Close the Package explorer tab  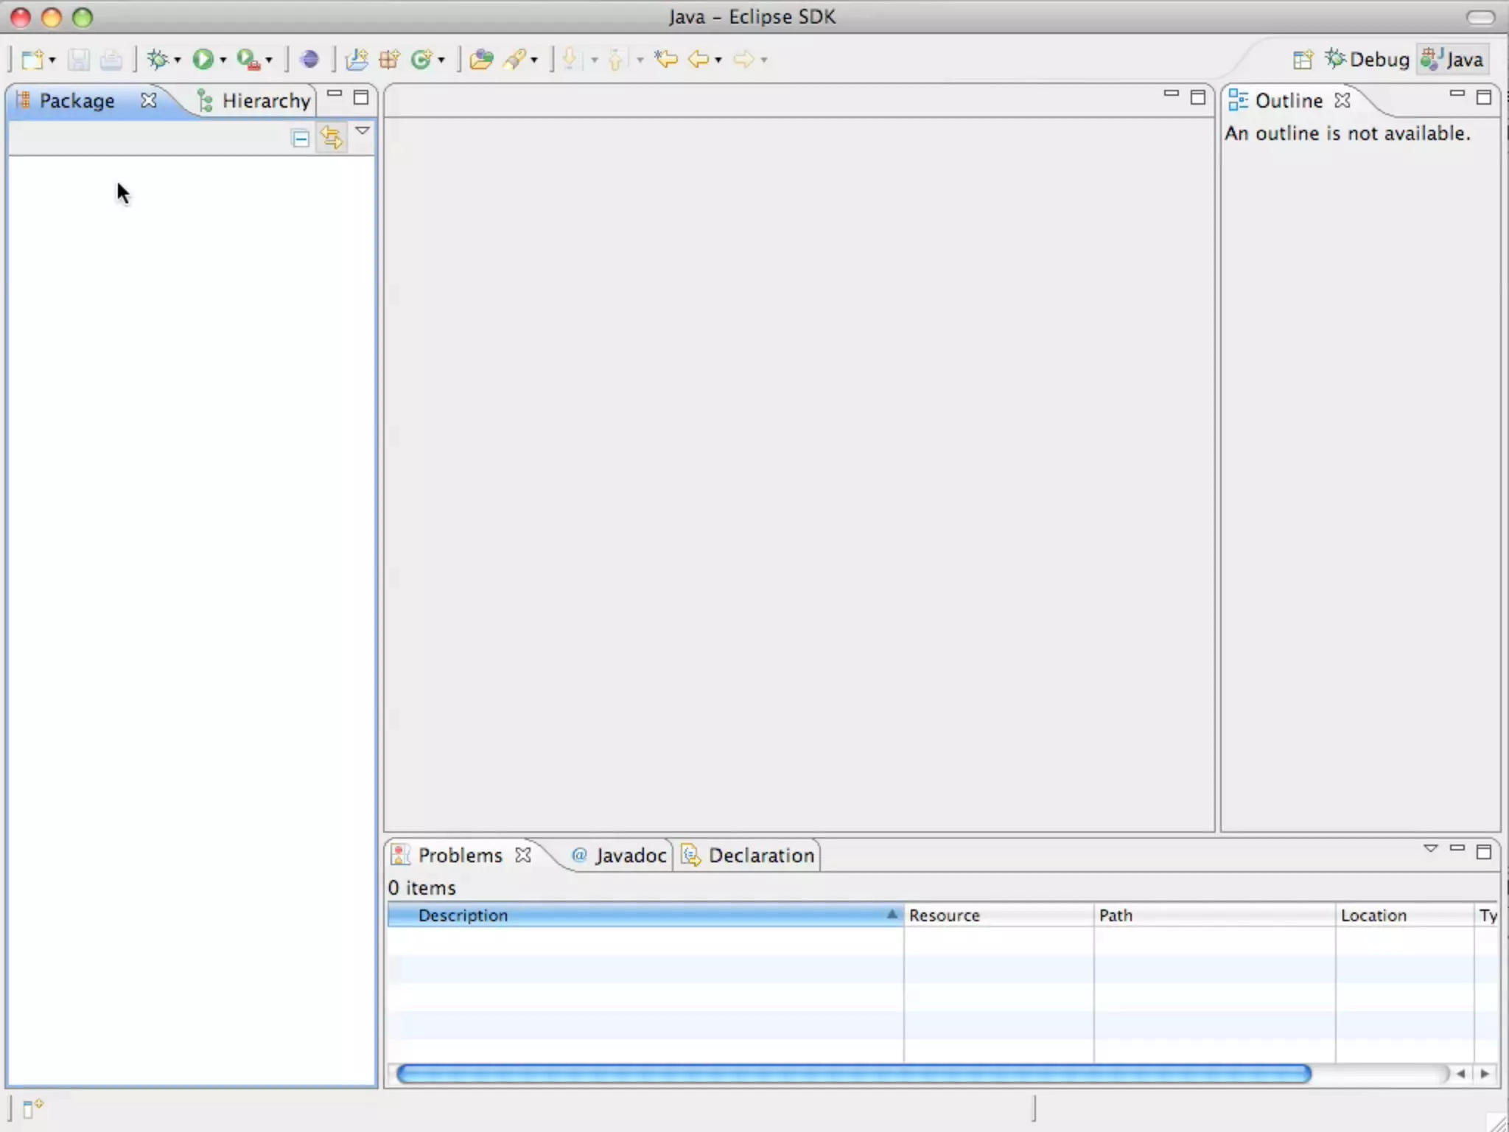(149, 100)
